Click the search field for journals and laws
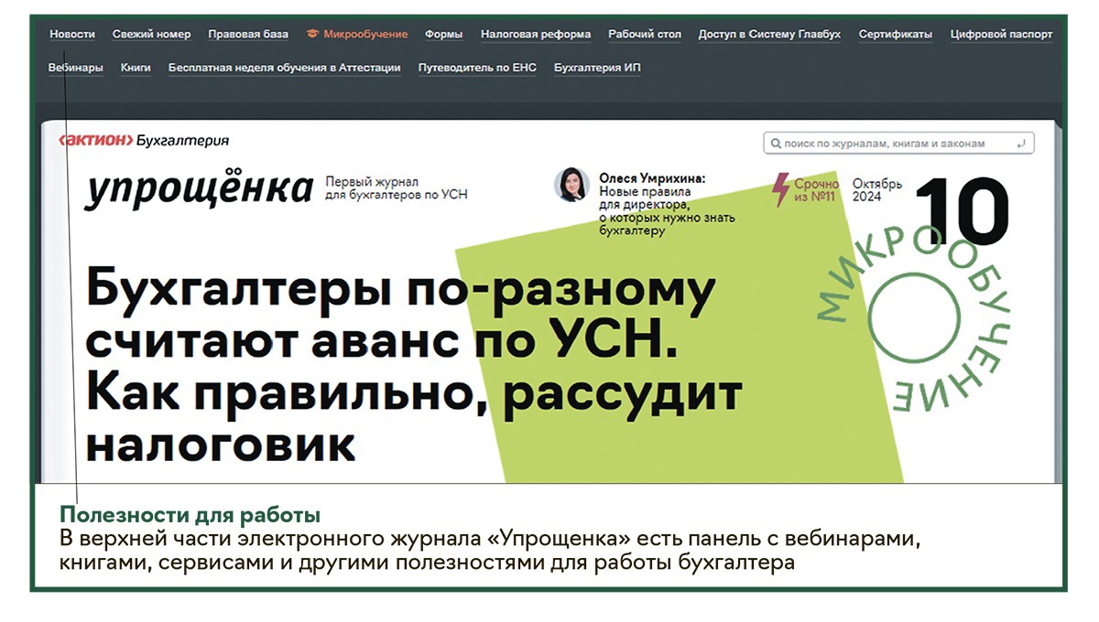The image size is (1099, 622). click(898, 144)
